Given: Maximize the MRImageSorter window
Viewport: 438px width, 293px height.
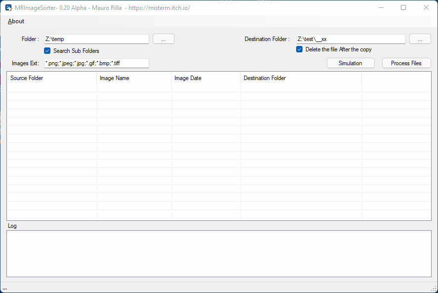Looking at the screenshot, I should (403, 7).
